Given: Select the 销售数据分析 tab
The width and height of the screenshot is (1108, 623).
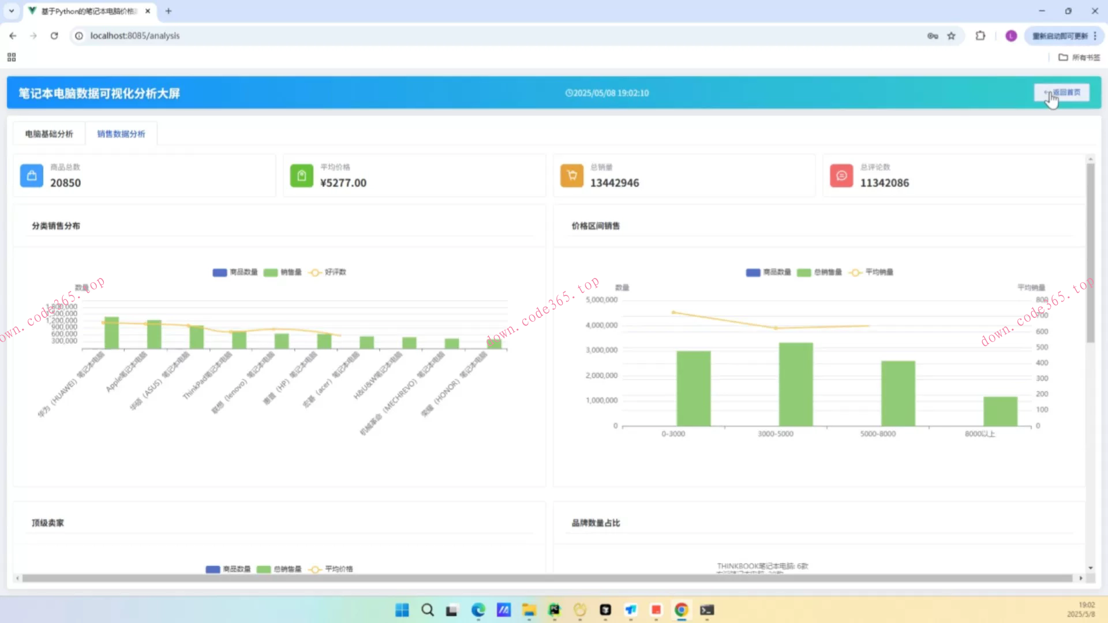Looking at the screenshot, I should [x=121, y=134].
